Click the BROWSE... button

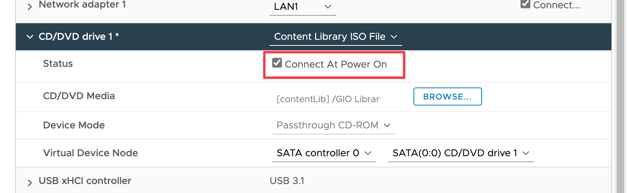[x=447, y=96]
